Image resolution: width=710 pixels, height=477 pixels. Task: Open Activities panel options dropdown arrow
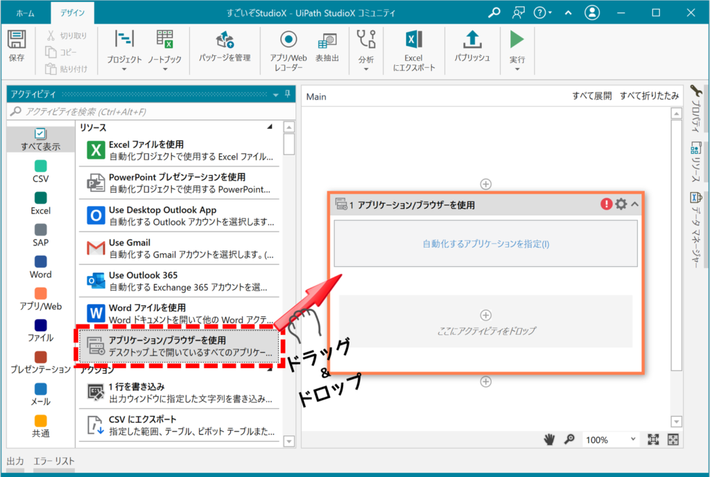(x=275, y=94)
